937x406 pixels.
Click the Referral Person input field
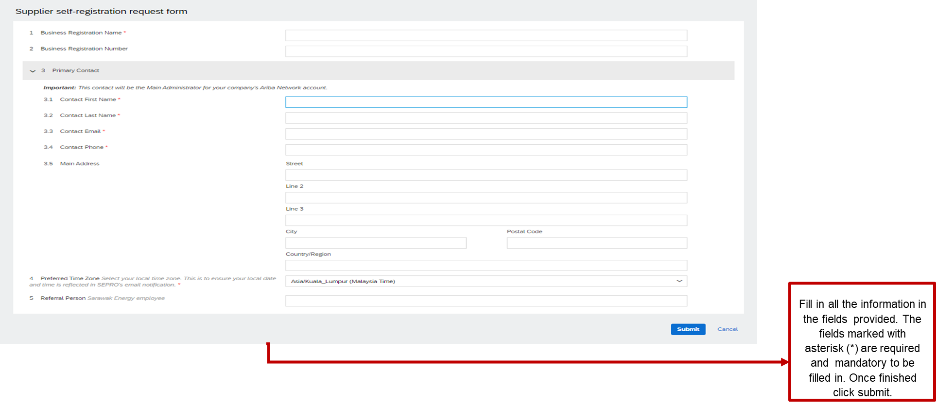click(486, 301)
